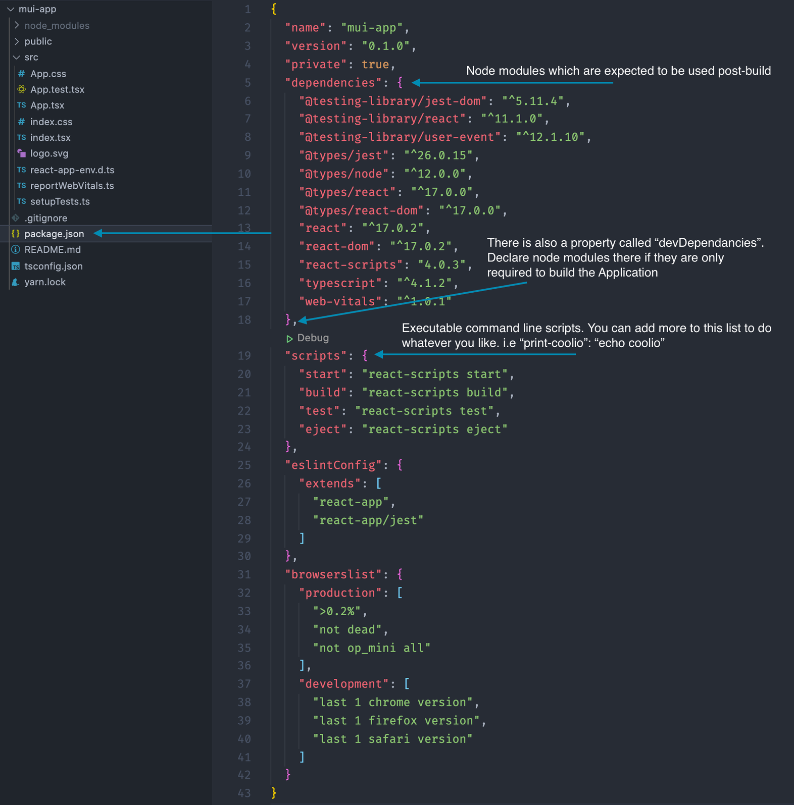
Task: Open the App.css file
Action: 48,74
